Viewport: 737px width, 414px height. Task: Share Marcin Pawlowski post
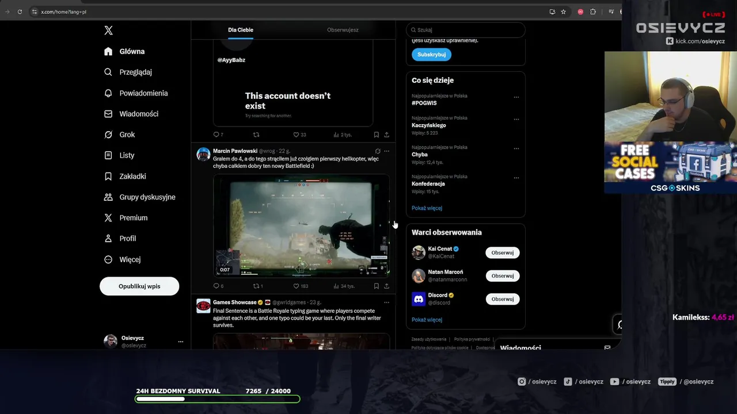[386, 286]
